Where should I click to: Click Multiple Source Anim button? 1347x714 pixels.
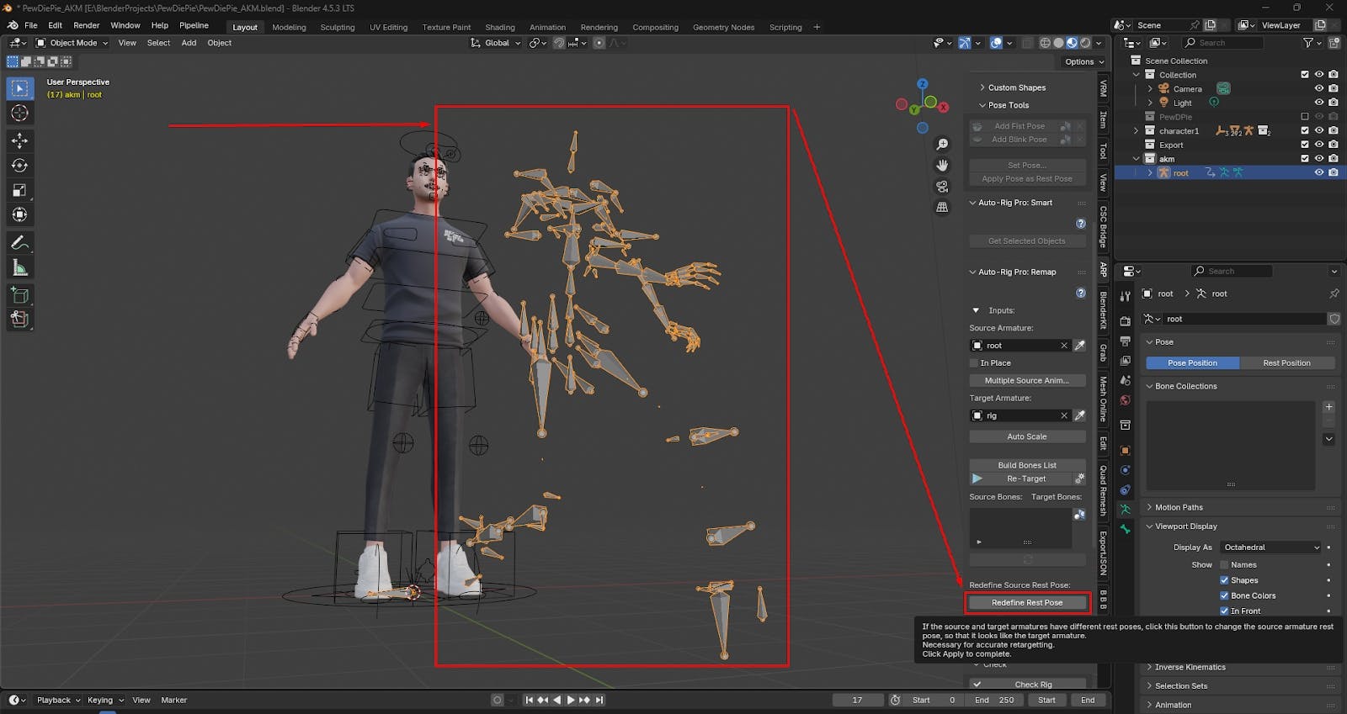click(1027, 380)
